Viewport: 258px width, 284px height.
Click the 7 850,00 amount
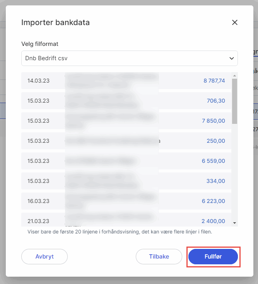coord(214,121)
